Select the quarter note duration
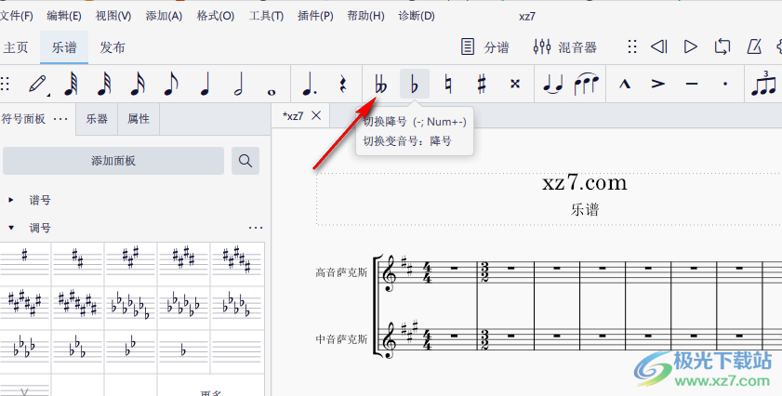 [205, 84]
